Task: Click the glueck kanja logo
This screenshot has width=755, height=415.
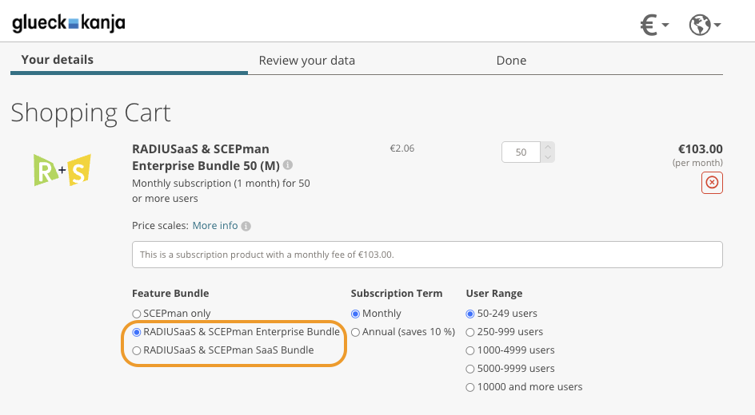Action: (x=69, y=24)
